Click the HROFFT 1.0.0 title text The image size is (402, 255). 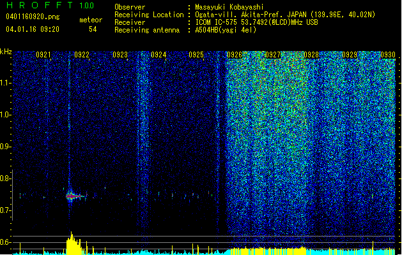50,5
